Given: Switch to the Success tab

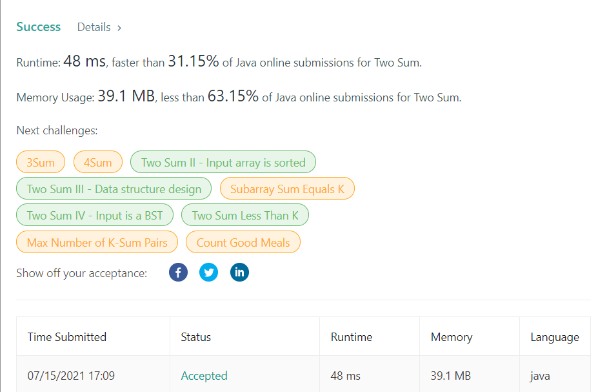Looking at the screenshot, I should pyautogui.click(x=39, y=27).
